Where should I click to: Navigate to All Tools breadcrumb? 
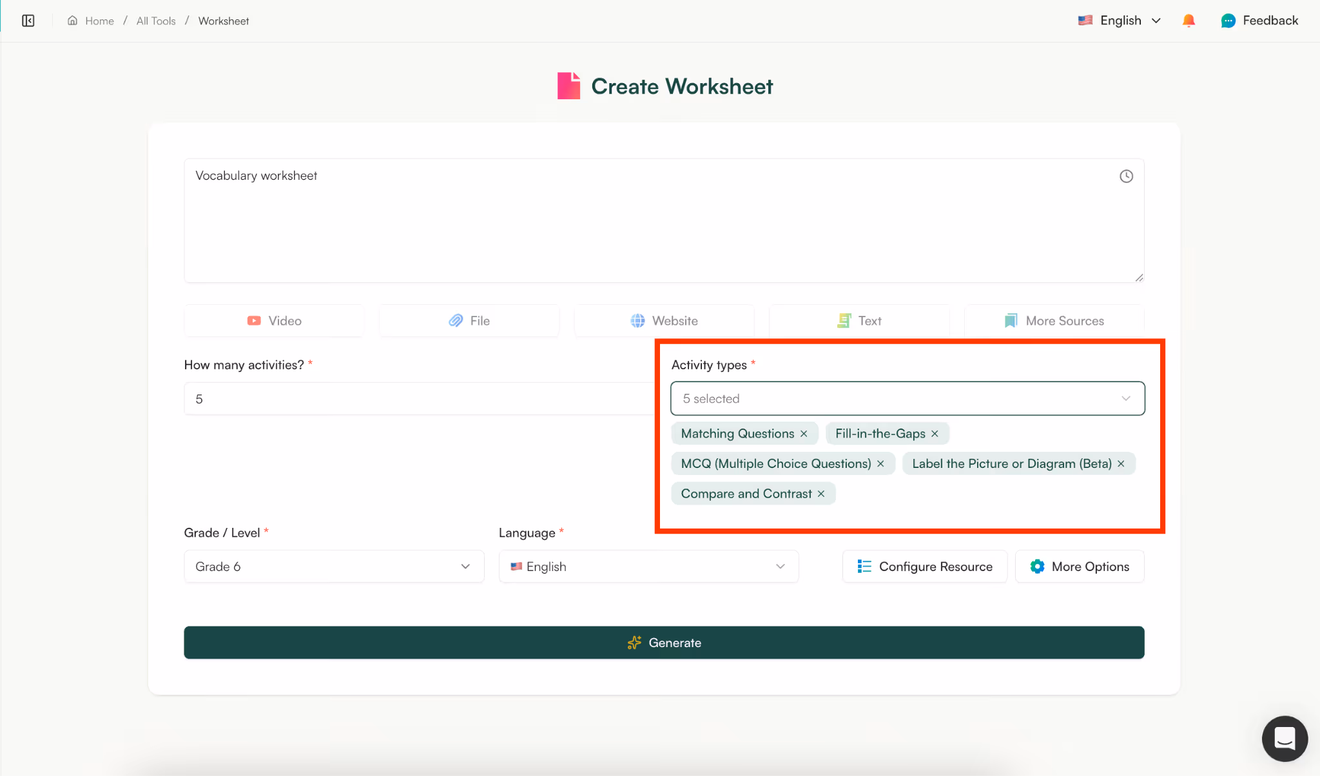[x=155, y=20]
